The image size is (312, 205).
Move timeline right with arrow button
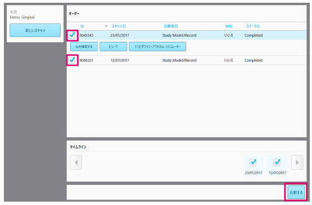[298, 163]
